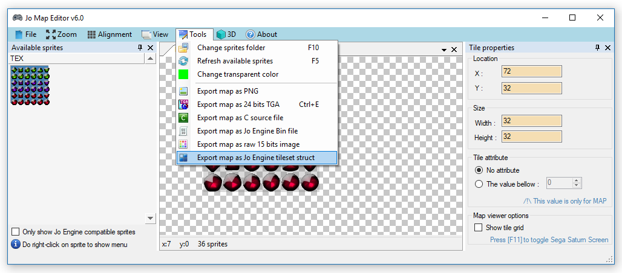Screen dimensions: 622x273
Task: Click 'This value is only for MAP' note
Action: [565, 201]
